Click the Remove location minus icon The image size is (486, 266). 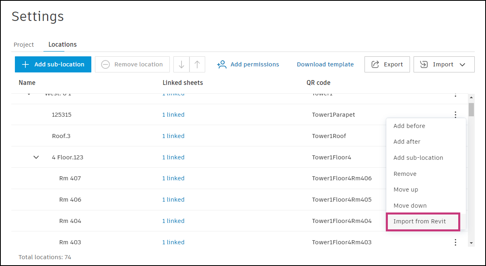pos(105,64)
